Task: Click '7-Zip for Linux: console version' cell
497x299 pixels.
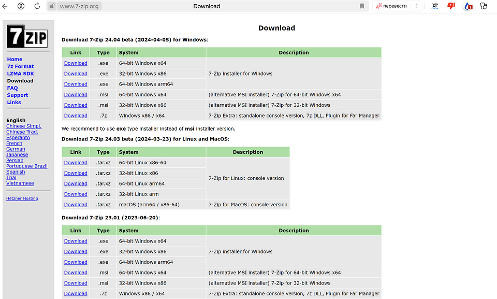Action: click(248, 178)
